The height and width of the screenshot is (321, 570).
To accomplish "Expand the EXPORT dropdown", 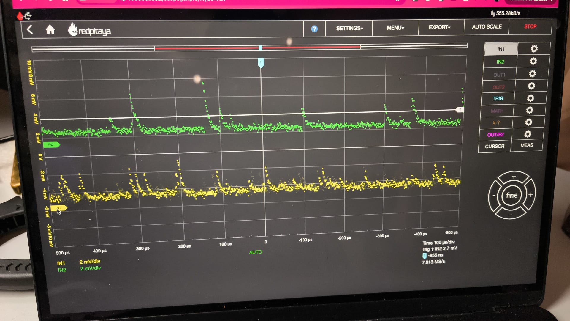I will click(440, 27).
